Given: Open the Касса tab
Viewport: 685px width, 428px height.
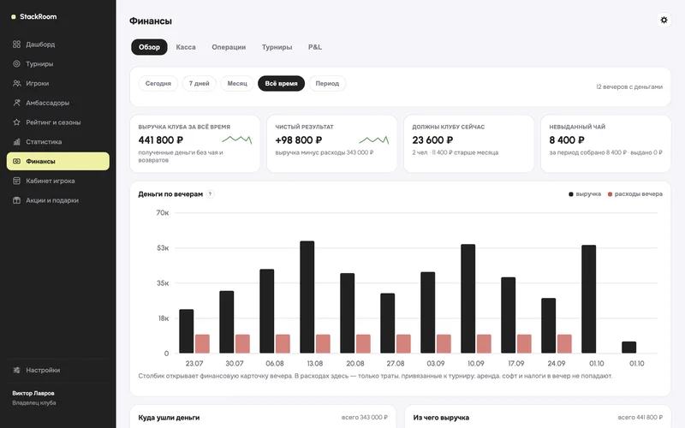Looking at the screenshot, I should (186, 47).
